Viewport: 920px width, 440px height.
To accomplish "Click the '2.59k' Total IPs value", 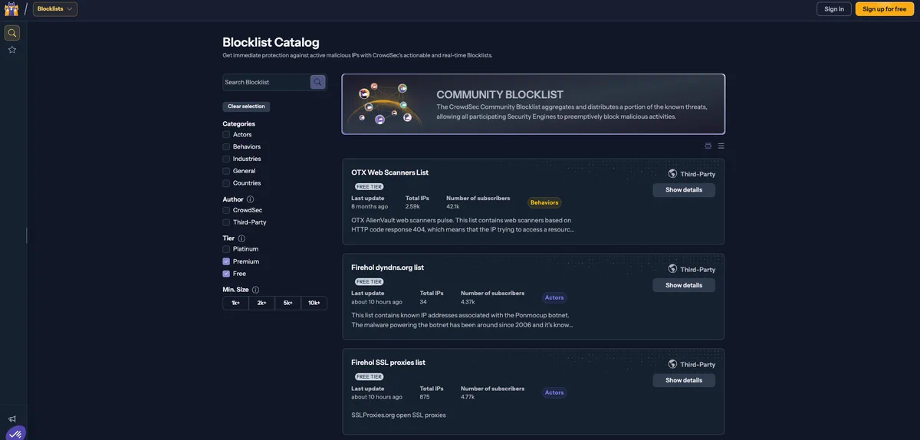I will coord(412,206).
